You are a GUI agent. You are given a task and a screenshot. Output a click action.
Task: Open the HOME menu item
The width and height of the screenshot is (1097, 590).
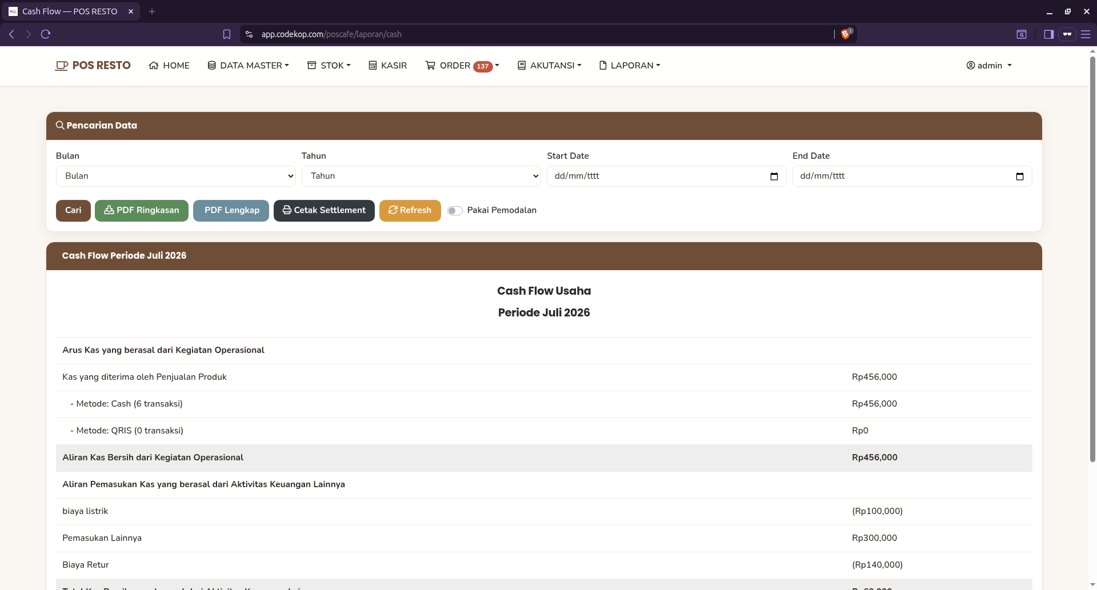pyautogui.click(x=169, y=66)
